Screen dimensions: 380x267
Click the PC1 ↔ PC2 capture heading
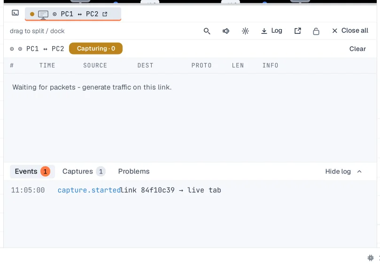(x=45, y=49)
